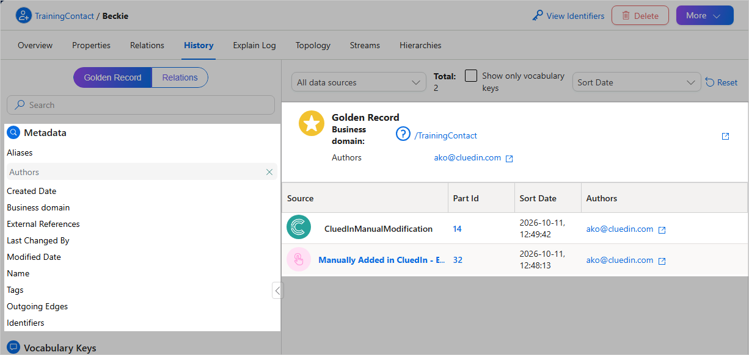Click TrainingContact breadcrumb link
Viewport: 749px width, 355px height.
click(64, 16)
